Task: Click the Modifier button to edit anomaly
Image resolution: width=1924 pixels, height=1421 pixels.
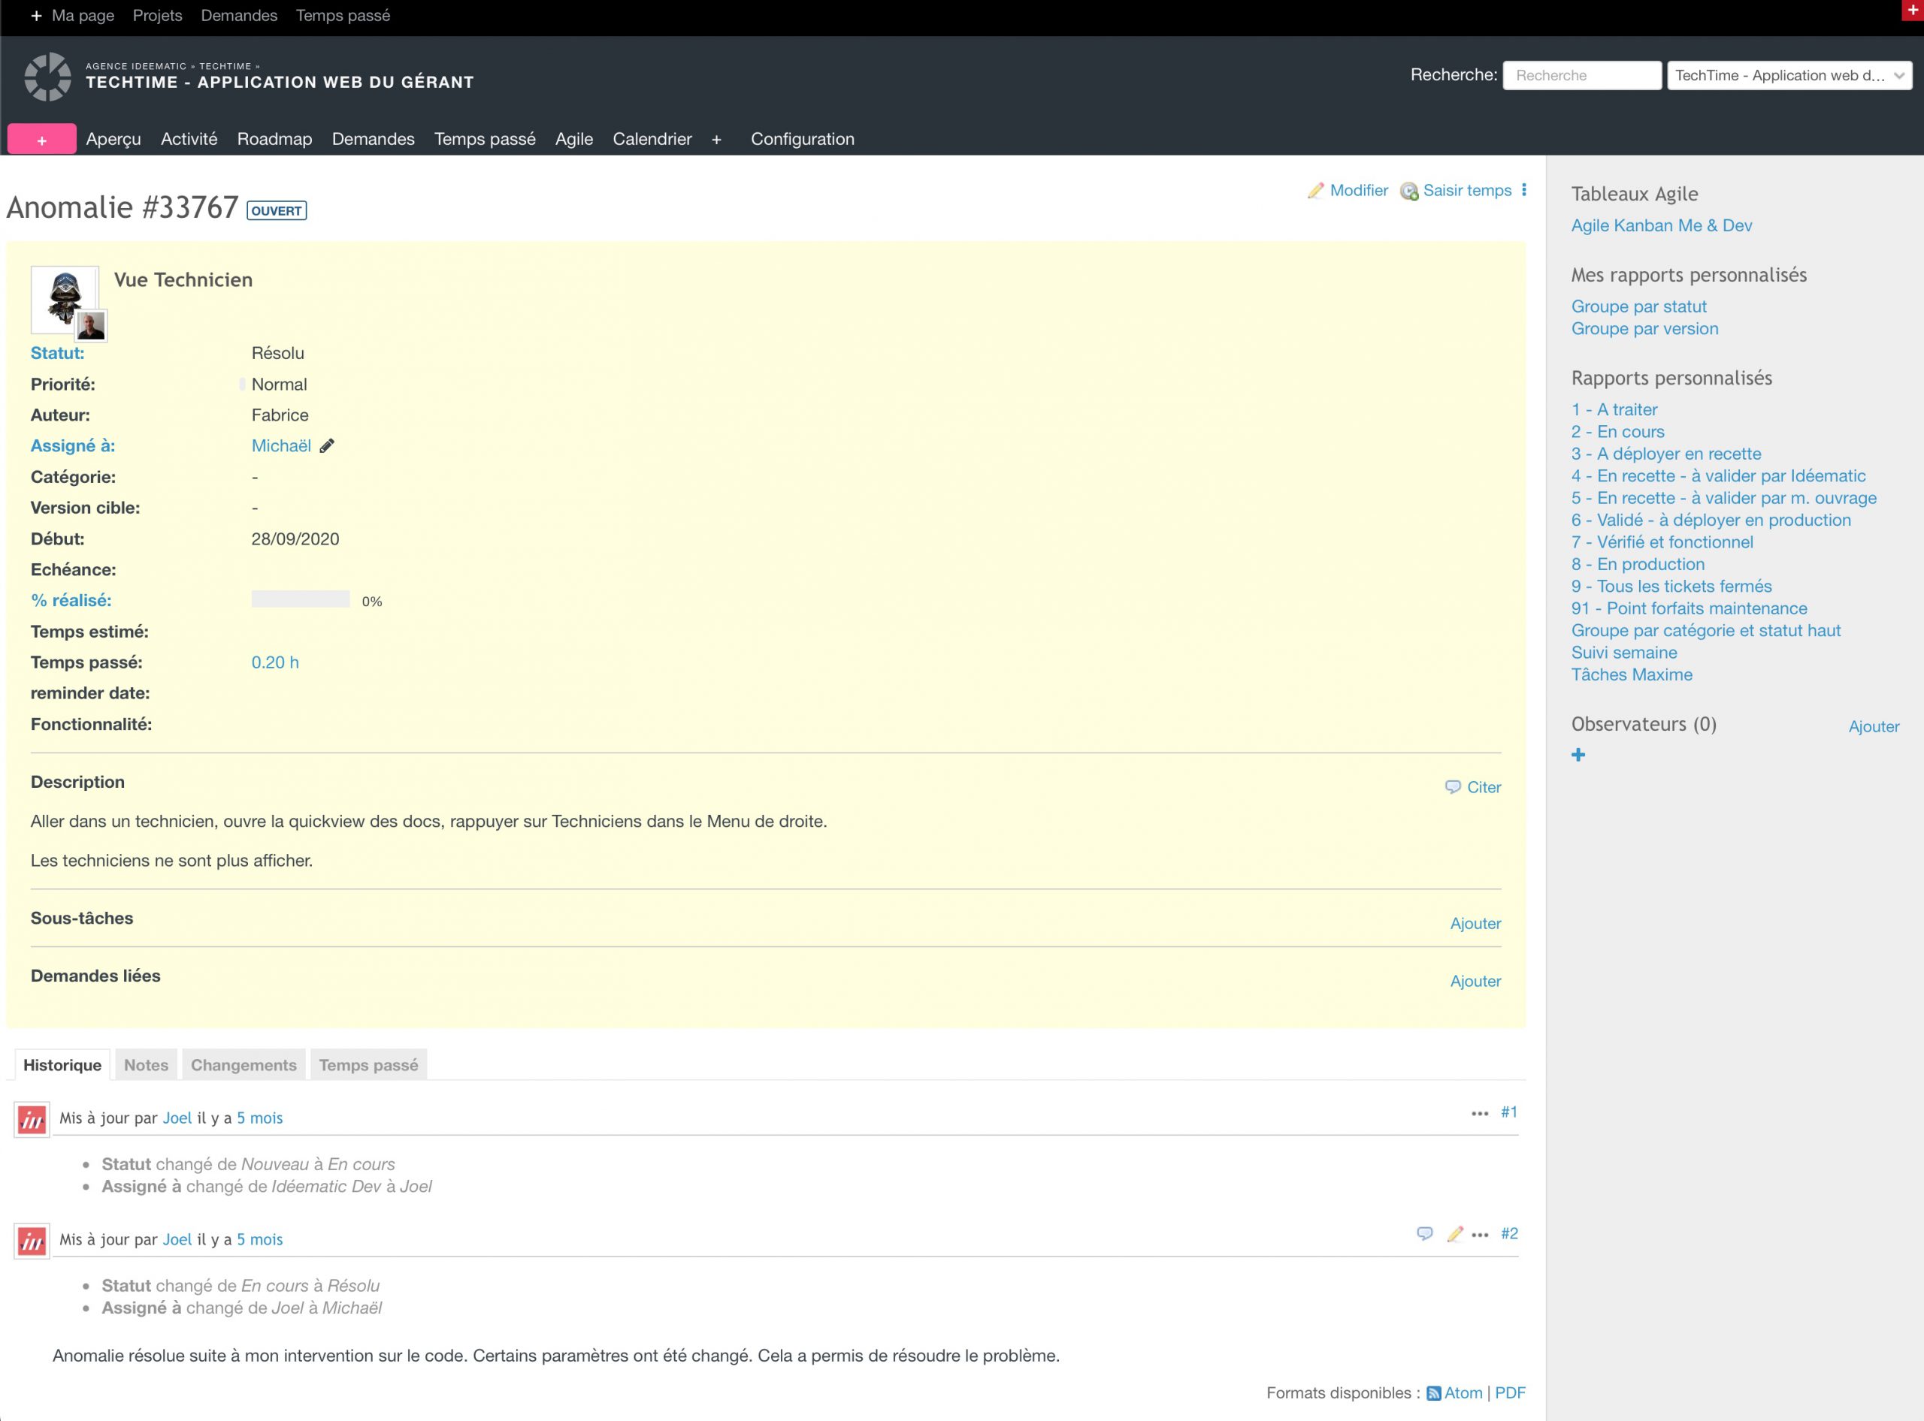Action: 1355,189
